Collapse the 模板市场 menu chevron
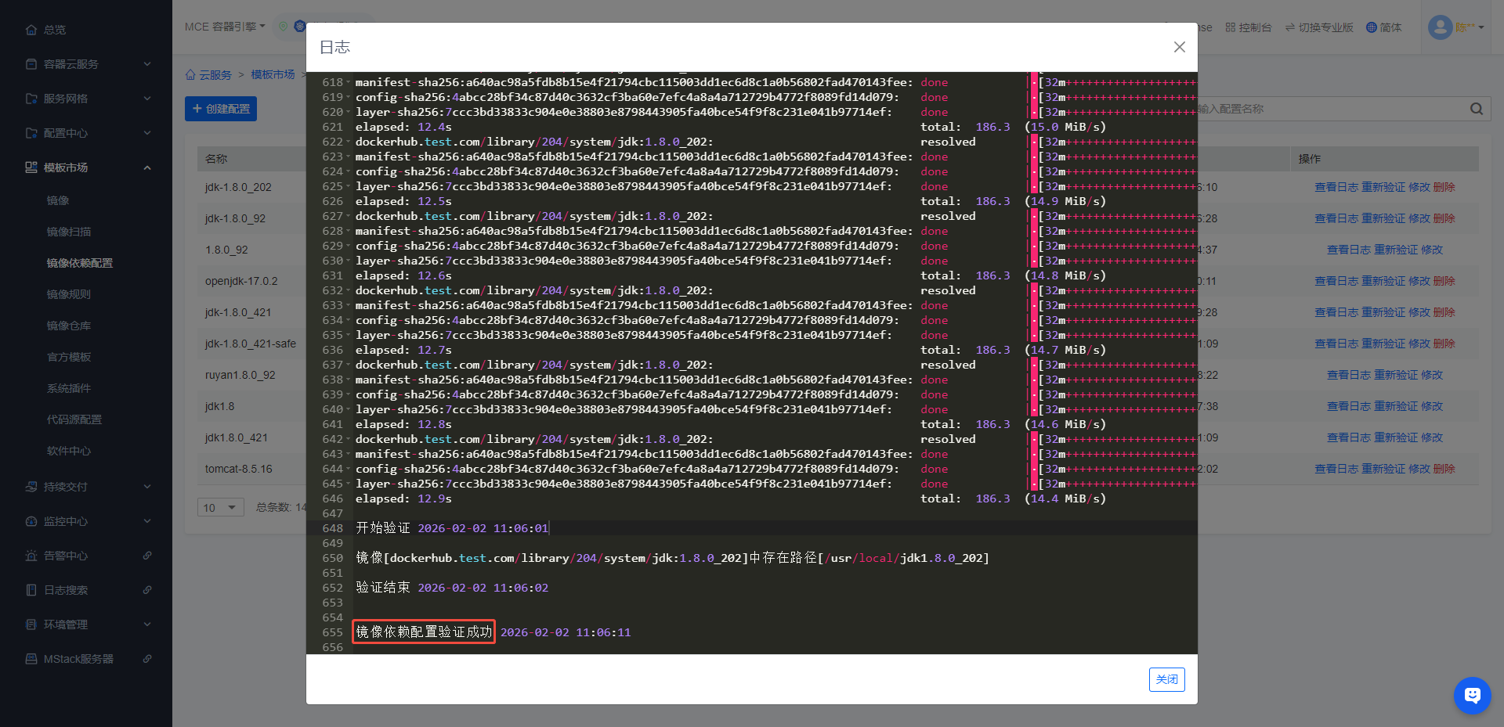This screenshot has height=727, width=1504. [x=147, y=167]
